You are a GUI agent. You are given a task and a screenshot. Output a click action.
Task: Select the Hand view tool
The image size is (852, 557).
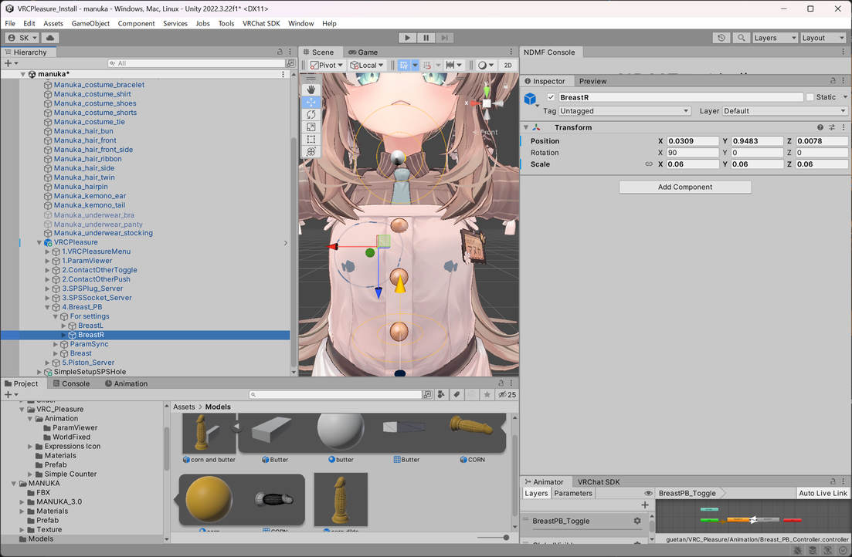point(311,89)
